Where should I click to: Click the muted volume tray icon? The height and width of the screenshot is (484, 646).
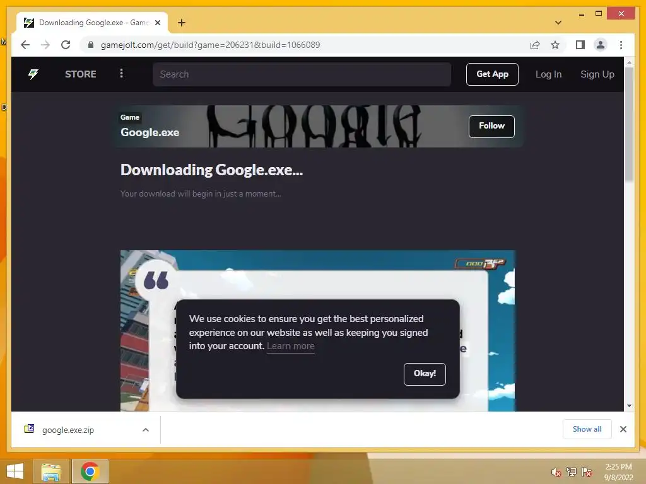tap(556, 472)
